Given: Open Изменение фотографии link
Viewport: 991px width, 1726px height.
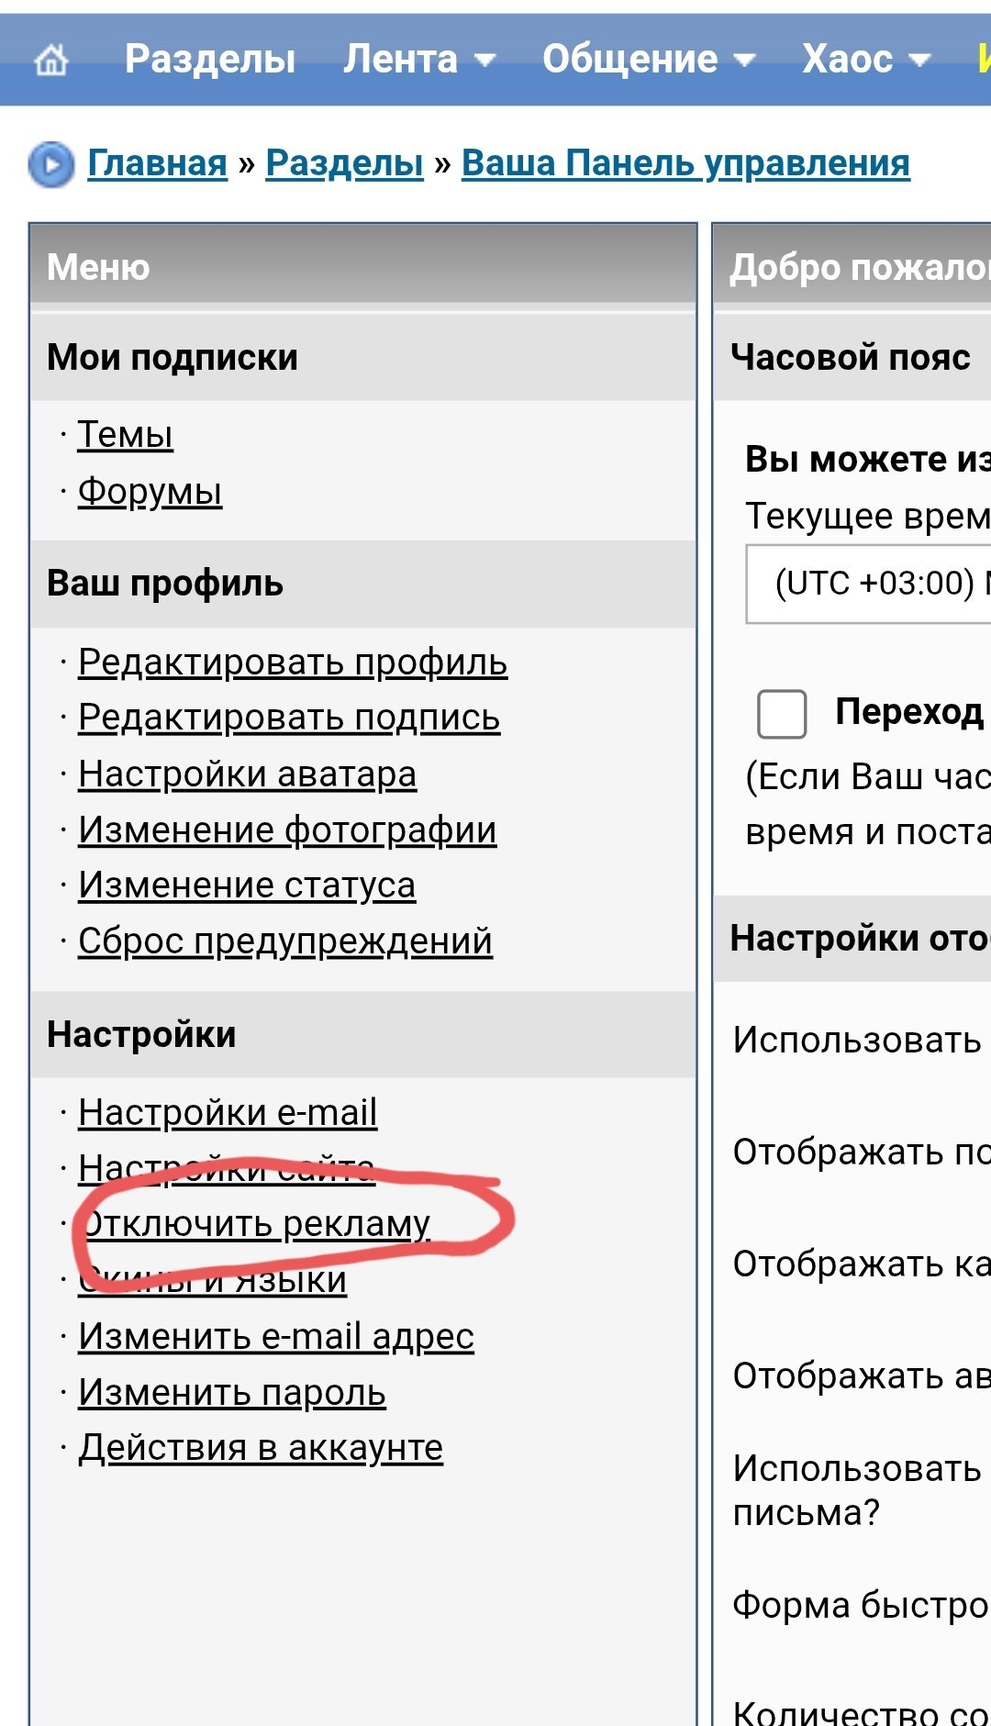Looking at the screenshot, I should click(287, 830).
